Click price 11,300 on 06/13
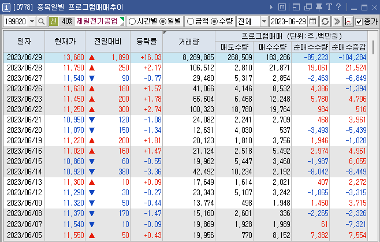 (x=74, y=182)
